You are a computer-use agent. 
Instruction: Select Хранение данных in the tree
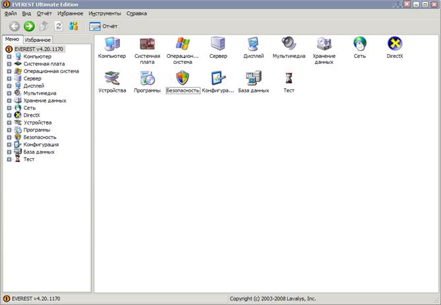click(45, 100)
